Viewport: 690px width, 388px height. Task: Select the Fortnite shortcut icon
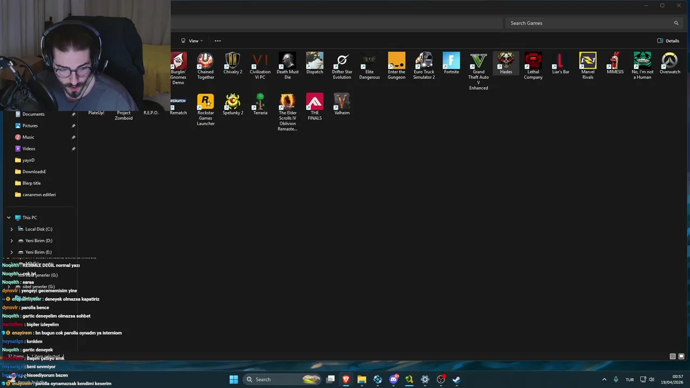(451, 63)
